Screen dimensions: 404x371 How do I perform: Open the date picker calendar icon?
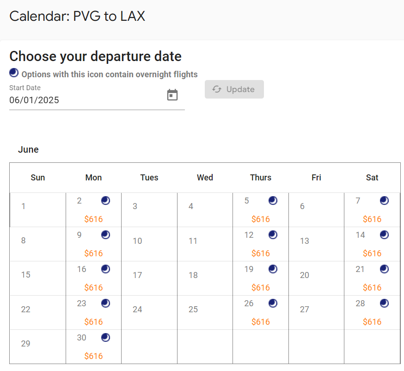(172, 95)
